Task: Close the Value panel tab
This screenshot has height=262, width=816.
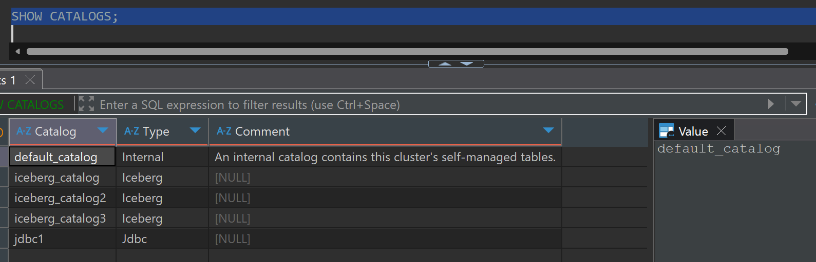Action: coord(722,131)
